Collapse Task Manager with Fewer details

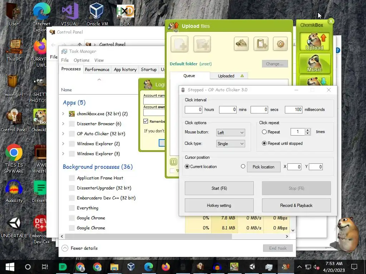pos(80,248)
